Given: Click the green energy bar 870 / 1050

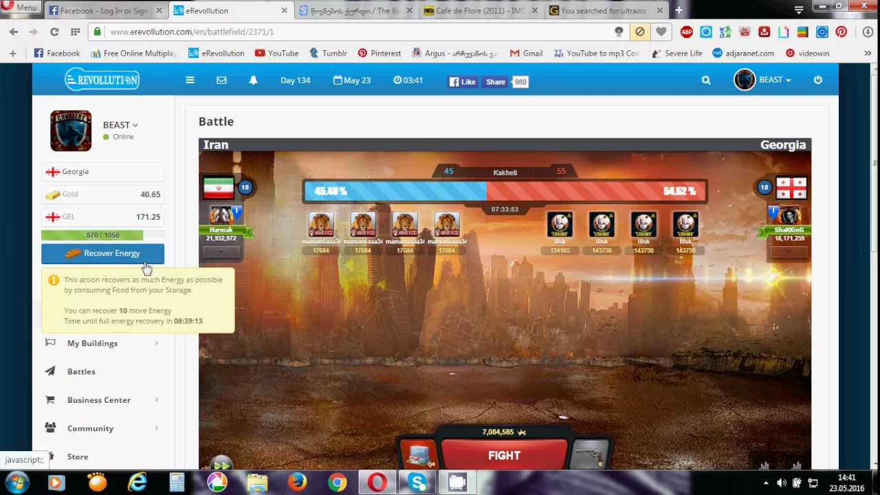Looking at the screenshot, I should pos(102,235).
